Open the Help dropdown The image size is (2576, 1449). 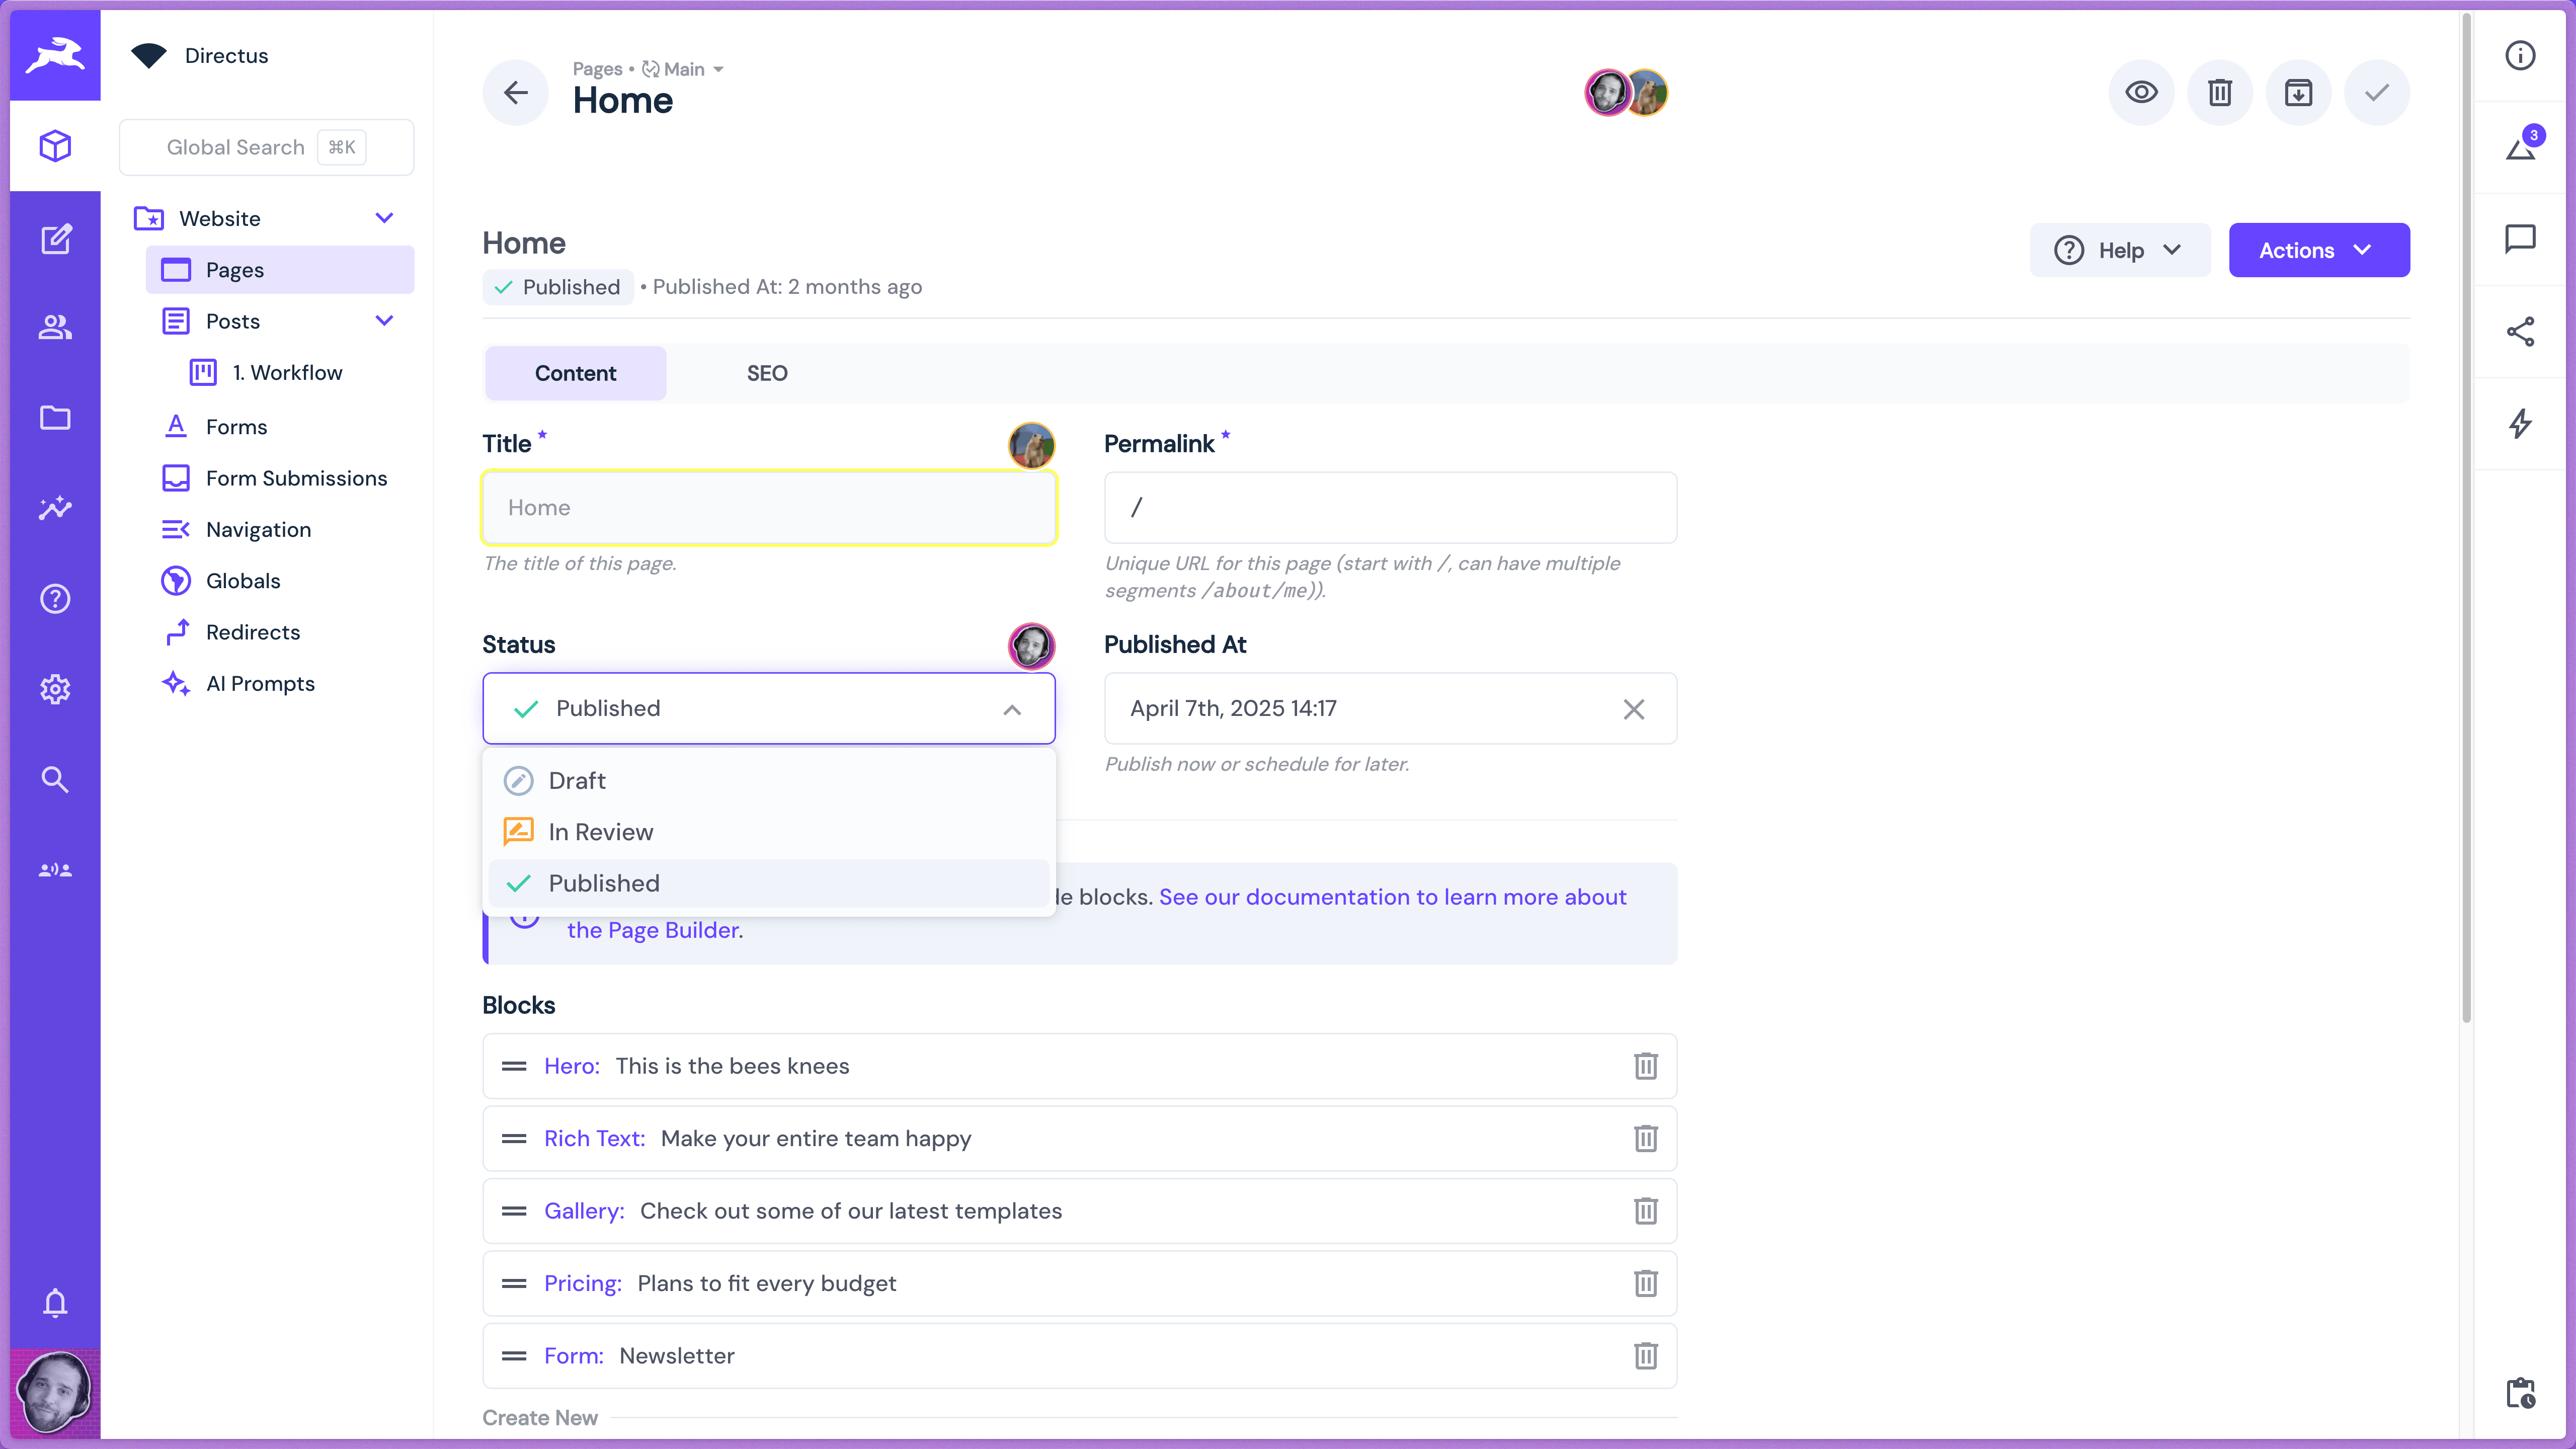pos(2120,250)
